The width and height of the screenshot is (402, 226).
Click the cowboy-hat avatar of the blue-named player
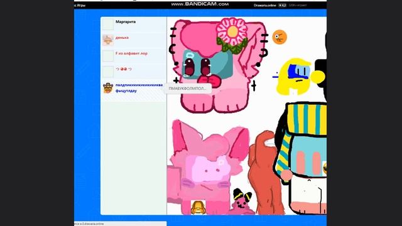[108, 88]
